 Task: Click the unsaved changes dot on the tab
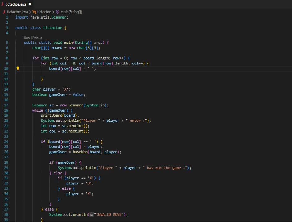click(30, 4)
